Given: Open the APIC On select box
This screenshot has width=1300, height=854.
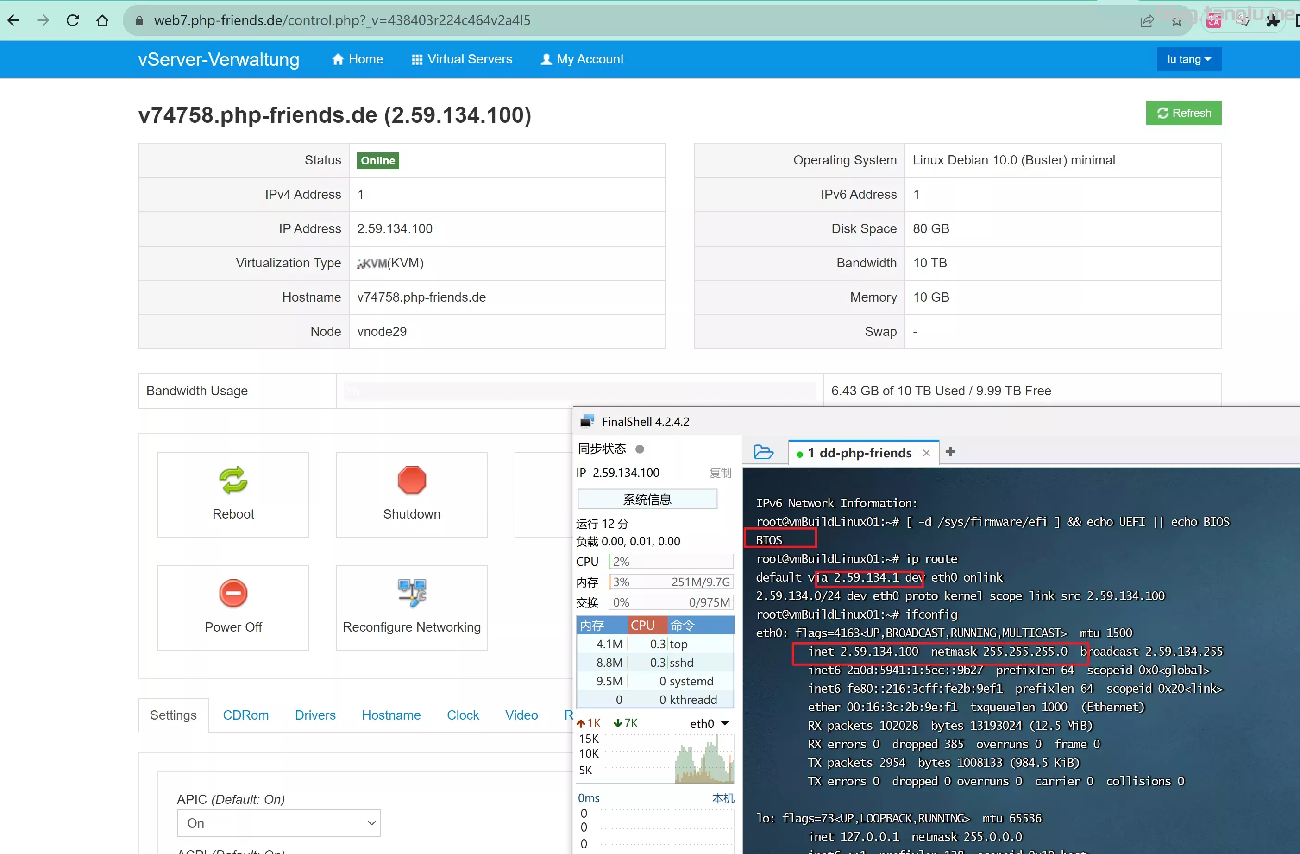Looking at the screenshot, I should [278, 823].
